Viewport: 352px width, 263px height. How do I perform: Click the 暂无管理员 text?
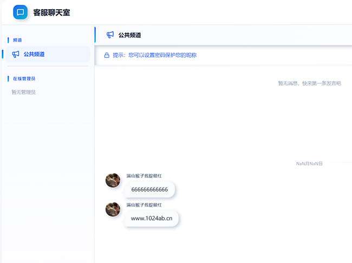(x=24, y=92)
